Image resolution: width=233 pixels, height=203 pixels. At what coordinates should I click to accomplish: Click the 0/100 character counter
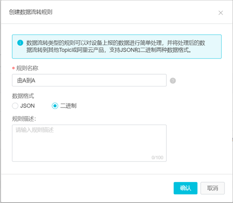click(x=157, y=157)
